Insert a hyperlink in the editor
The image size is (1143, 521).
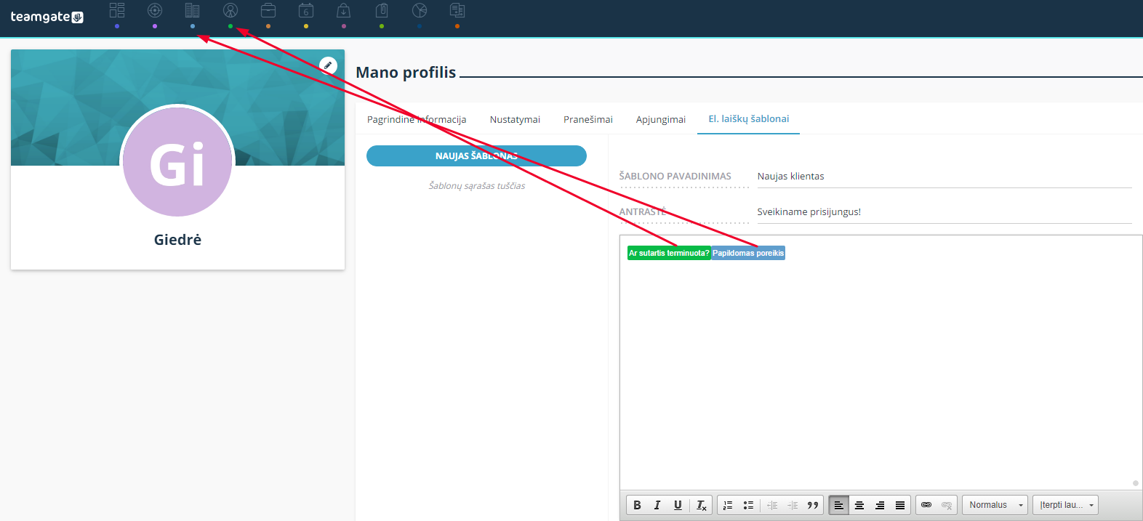(x=926, y=505)
